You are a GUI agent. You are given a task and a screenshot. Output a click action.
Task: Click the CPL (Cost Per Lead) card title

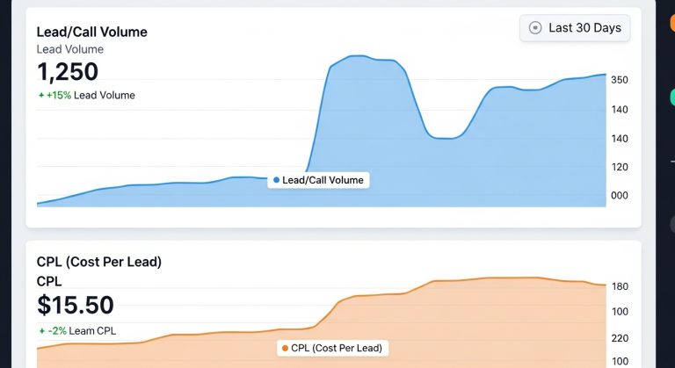click(x=98, y=262)
